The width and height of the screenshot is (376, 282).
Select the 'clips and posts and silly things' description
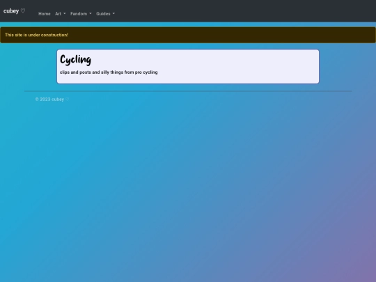[x=109, y=72]
